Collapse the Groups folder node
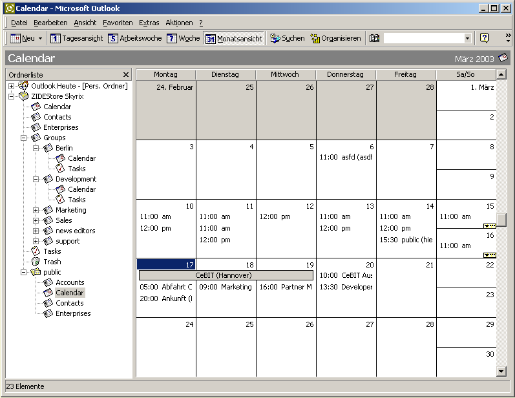Viewport: 515px width, 398px height. pos(24,138)
